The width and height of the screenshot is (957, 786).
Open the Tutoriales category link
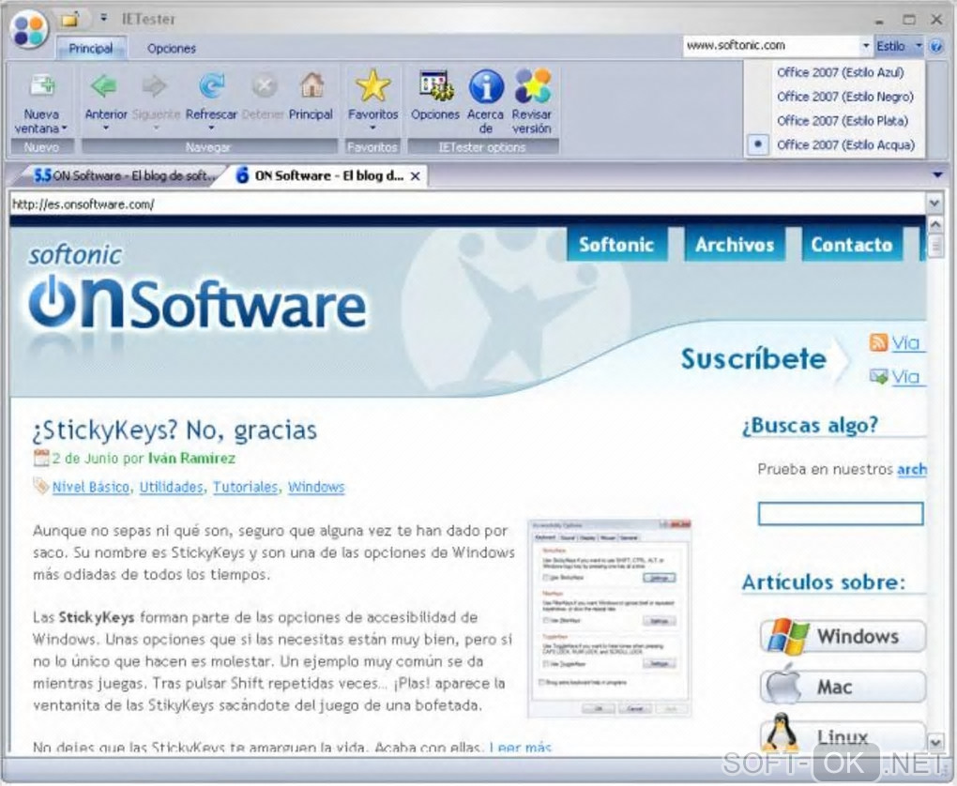pos(246,487)
